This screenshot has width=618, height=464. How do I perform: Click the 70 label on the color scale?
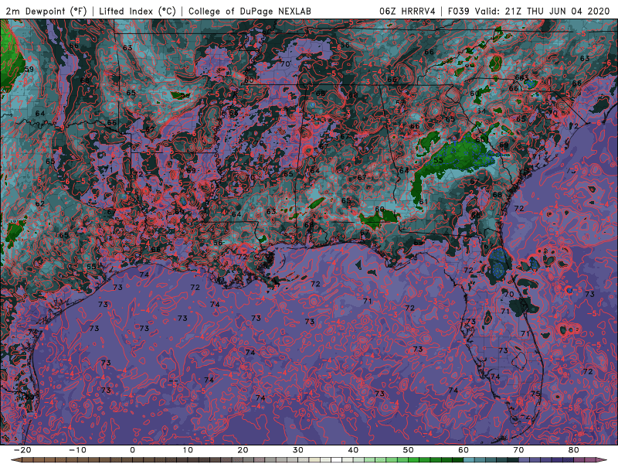click(518, 450)
